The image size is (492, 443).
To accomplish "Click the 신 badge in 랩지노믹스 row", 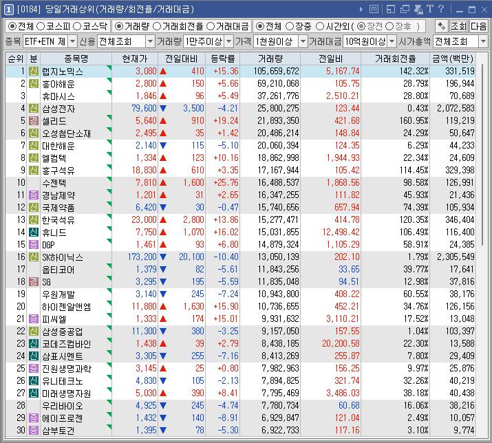I will (x=34, y=72).
